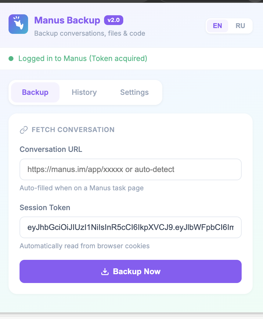
Task: Click the Fetch Conversation section heading
Action: [x=73, y=130]
